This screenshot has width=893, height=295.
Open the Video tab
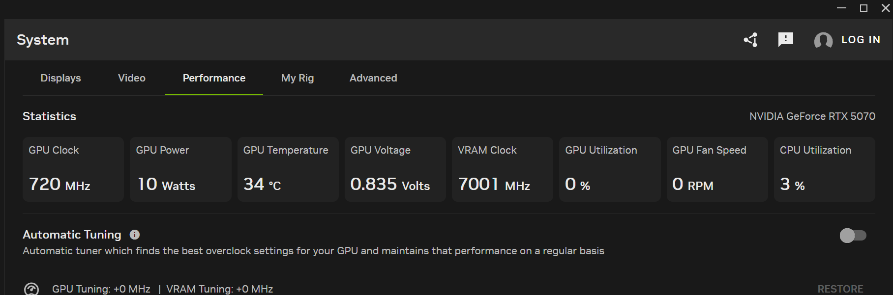[x=132, y=78]
